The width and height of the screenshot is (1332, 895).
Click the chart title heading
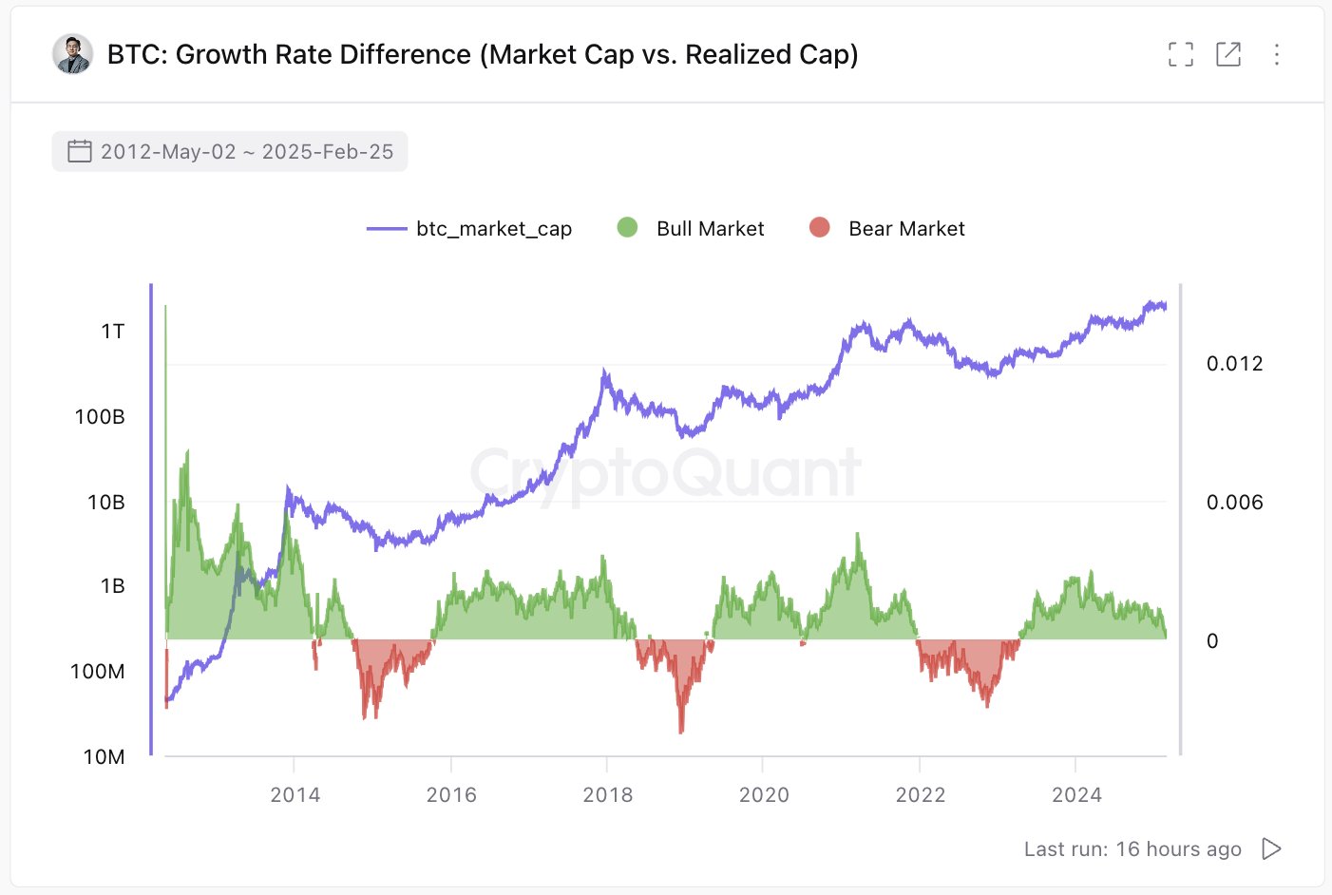point(483,55)
